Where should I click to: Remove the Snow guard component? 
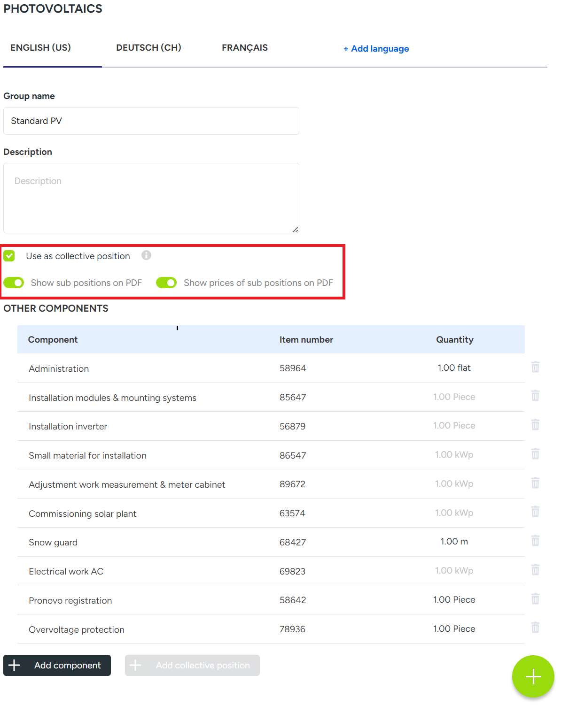(535, 541)
